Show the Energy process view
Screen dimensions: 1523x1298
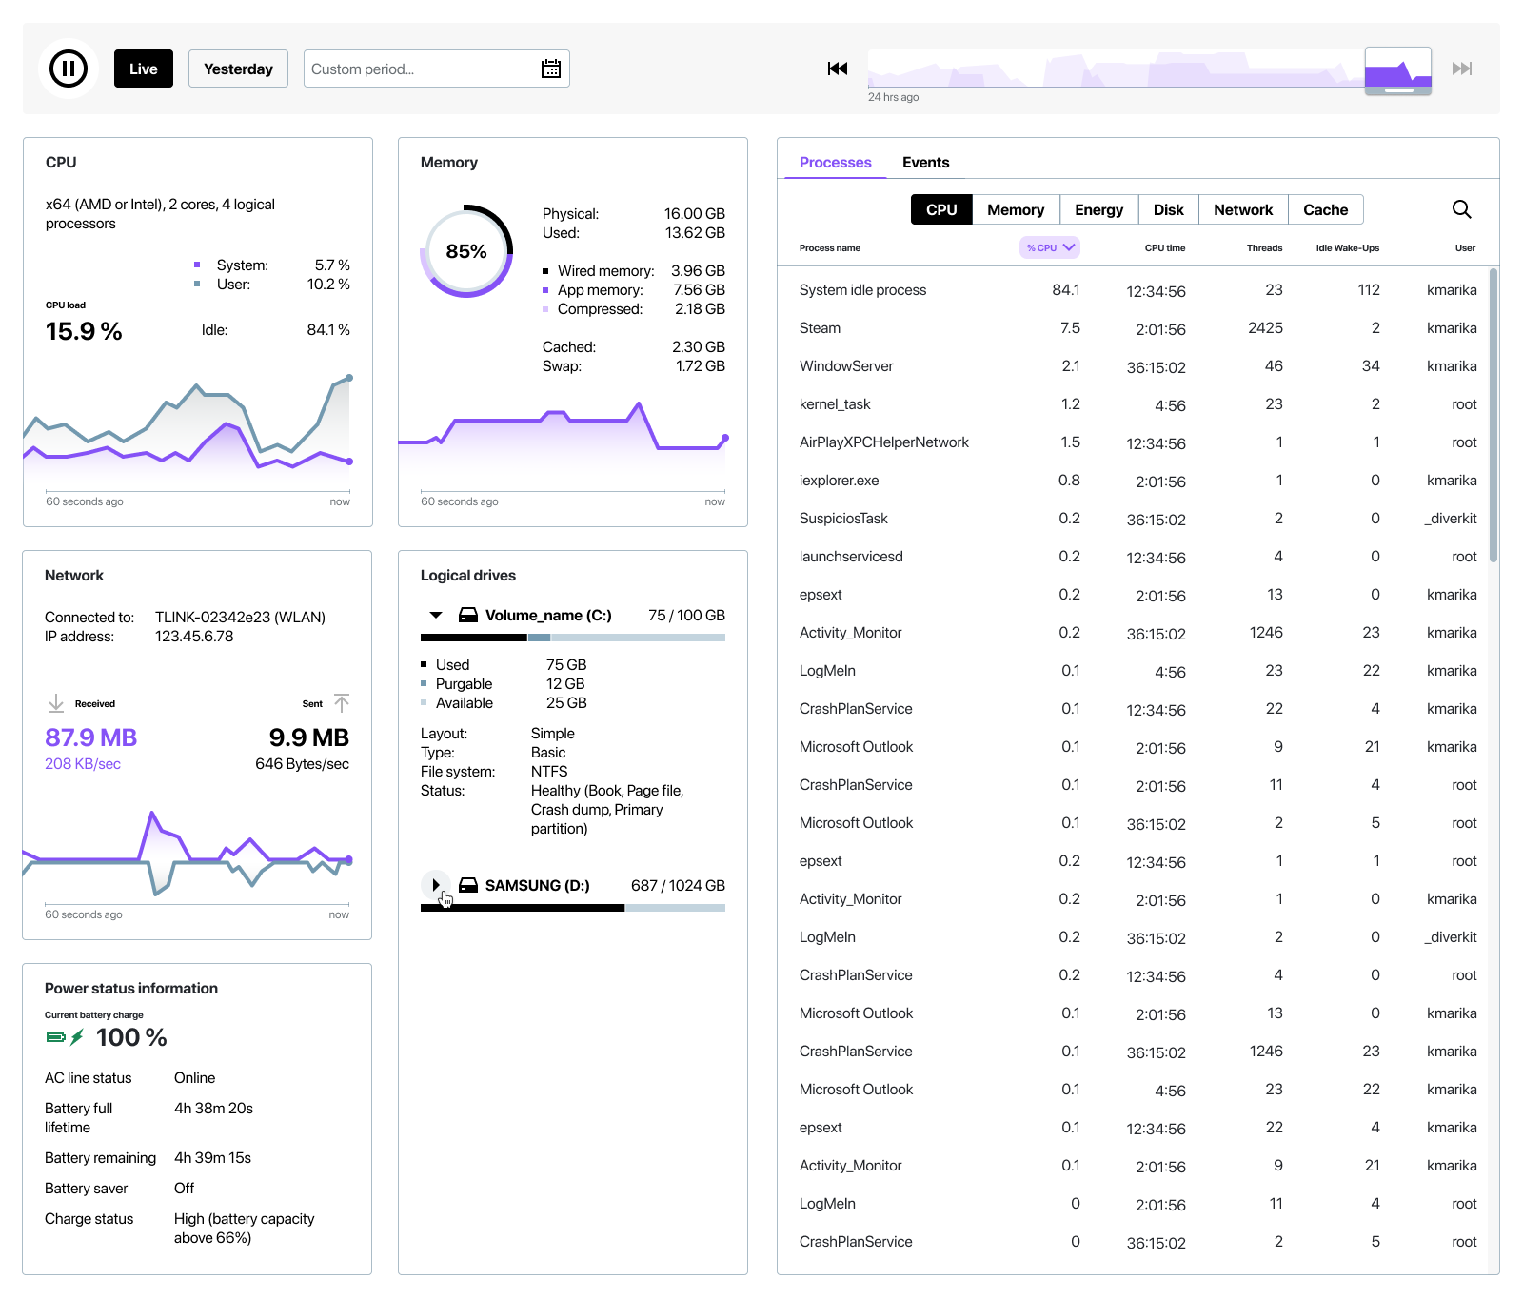point(1098,209)
